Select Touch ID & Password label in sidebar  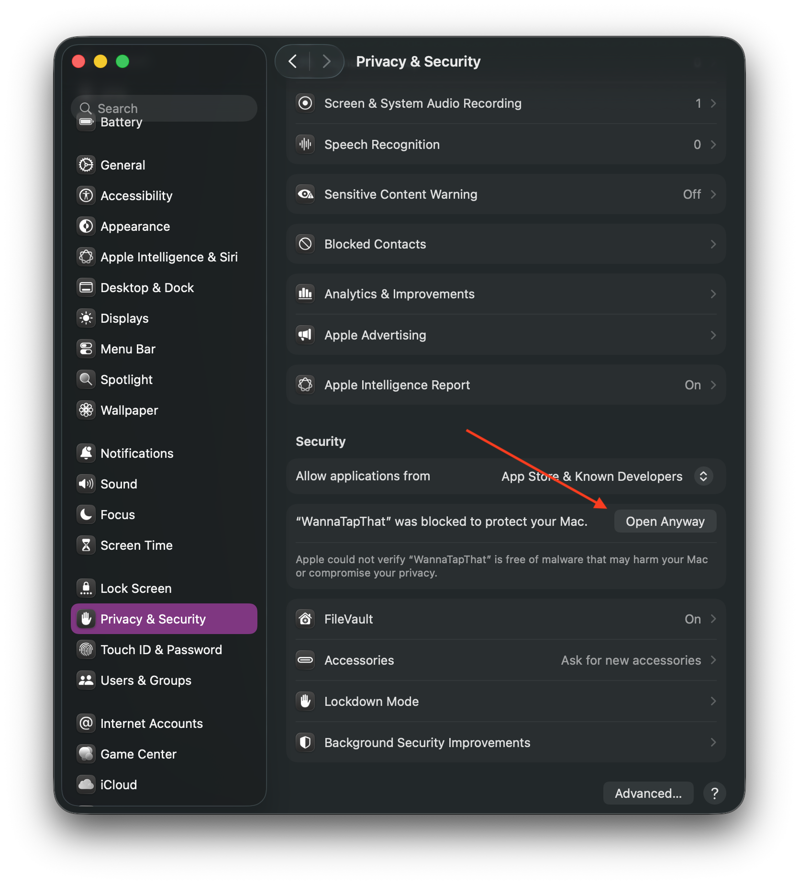pyautogui.click(x=161, y=649)
